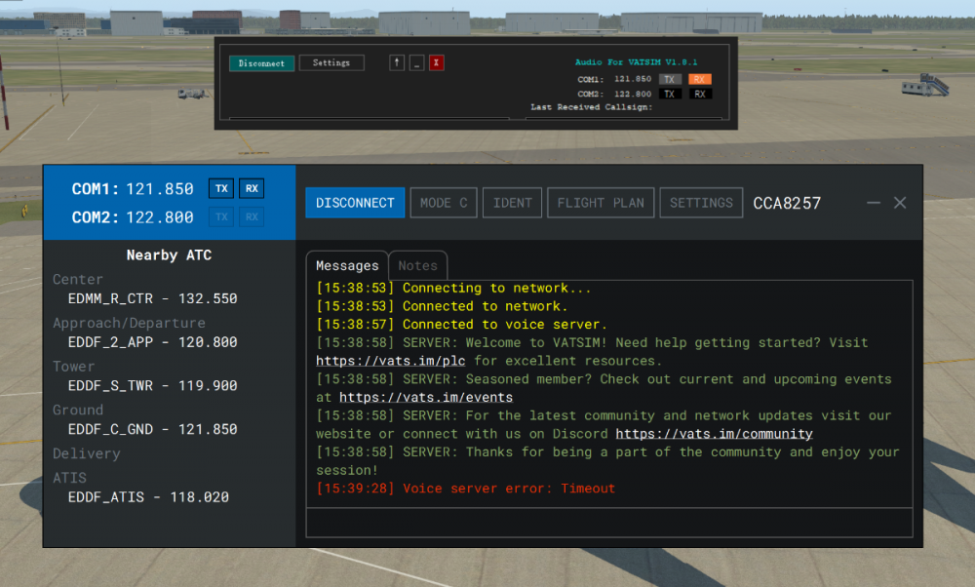Toggle COM1 RX in the blue radio panel
This screenshot has width=975, height=587.
point(252,188)
